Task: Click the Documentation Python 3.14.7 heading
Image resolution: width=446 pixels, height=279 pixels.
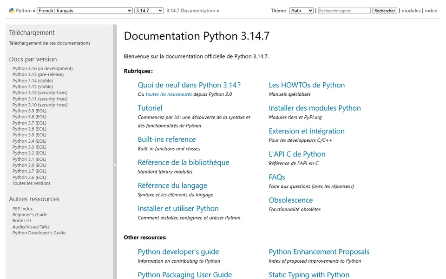Action: click(197, 36)
